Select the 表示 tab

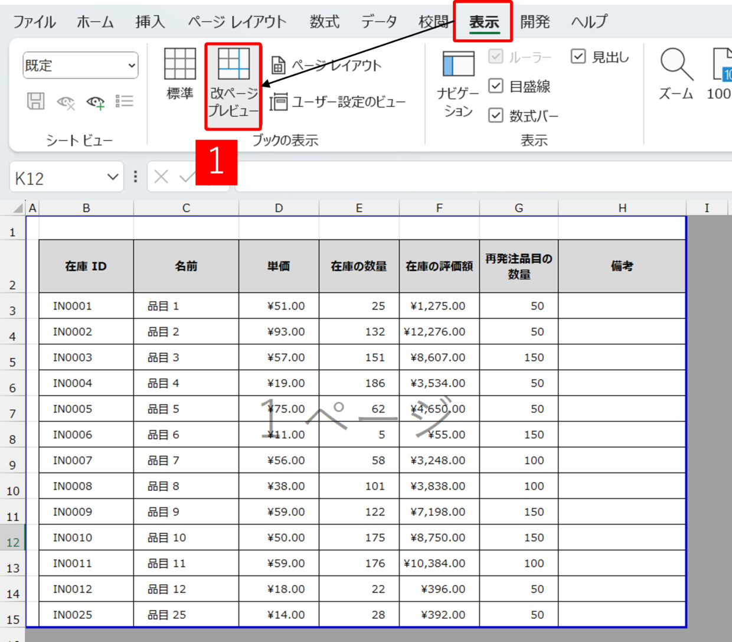pos(483,22)
